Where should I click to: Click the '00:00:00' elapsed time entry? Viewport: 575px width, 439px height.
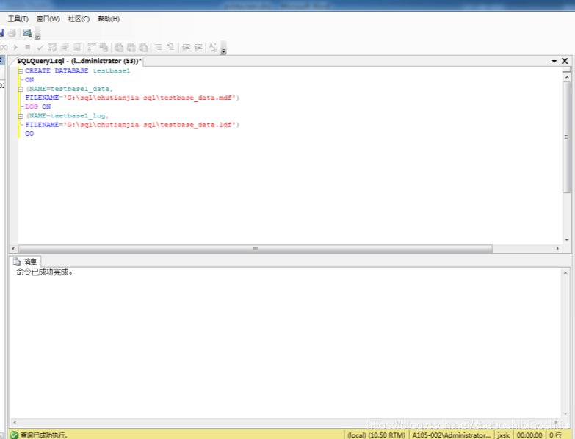point(529,435)
